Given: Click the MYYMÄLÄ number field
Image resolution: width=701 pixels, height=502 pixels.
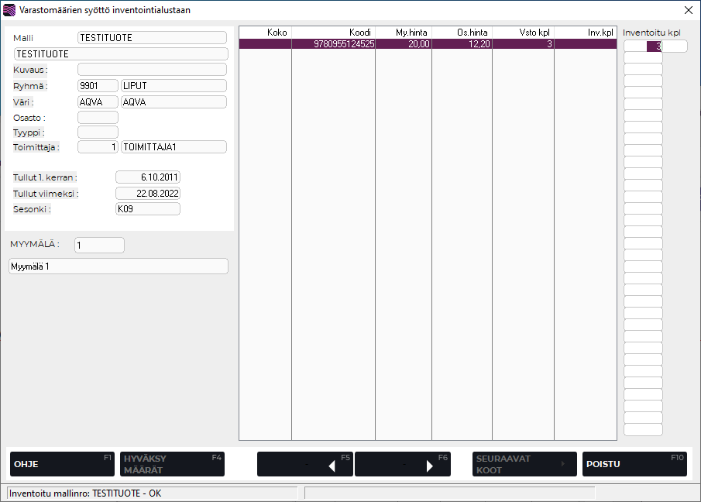Looking at the screenshot, I should tap(99, 245).
